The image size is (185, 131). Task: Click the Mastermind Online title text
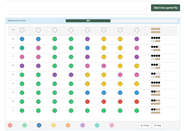(x=17, y=21)
